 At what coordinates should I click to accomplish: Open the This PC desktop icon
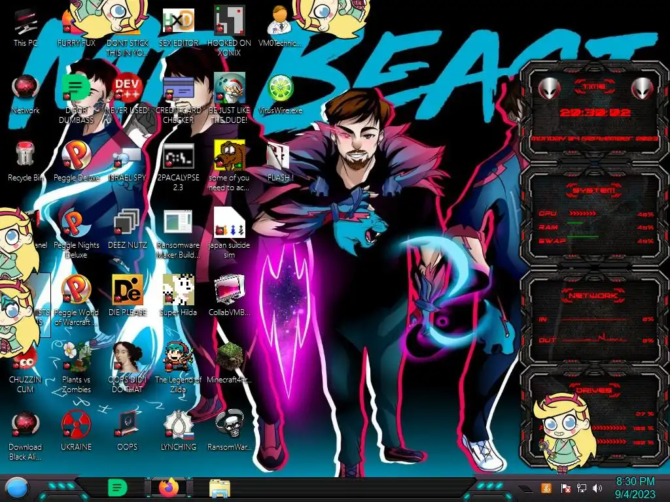point(26,27)
